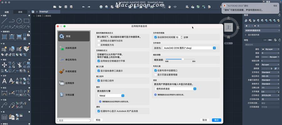This screenshot has width=282, height=125.
Task: Click the 俯视 viewport control label
Action: pyautogui.click(x=39, y=16)
